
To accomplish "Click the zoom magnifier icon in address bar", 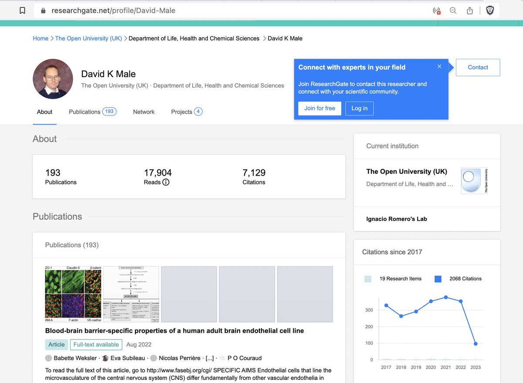I will [x=453, y=10].
